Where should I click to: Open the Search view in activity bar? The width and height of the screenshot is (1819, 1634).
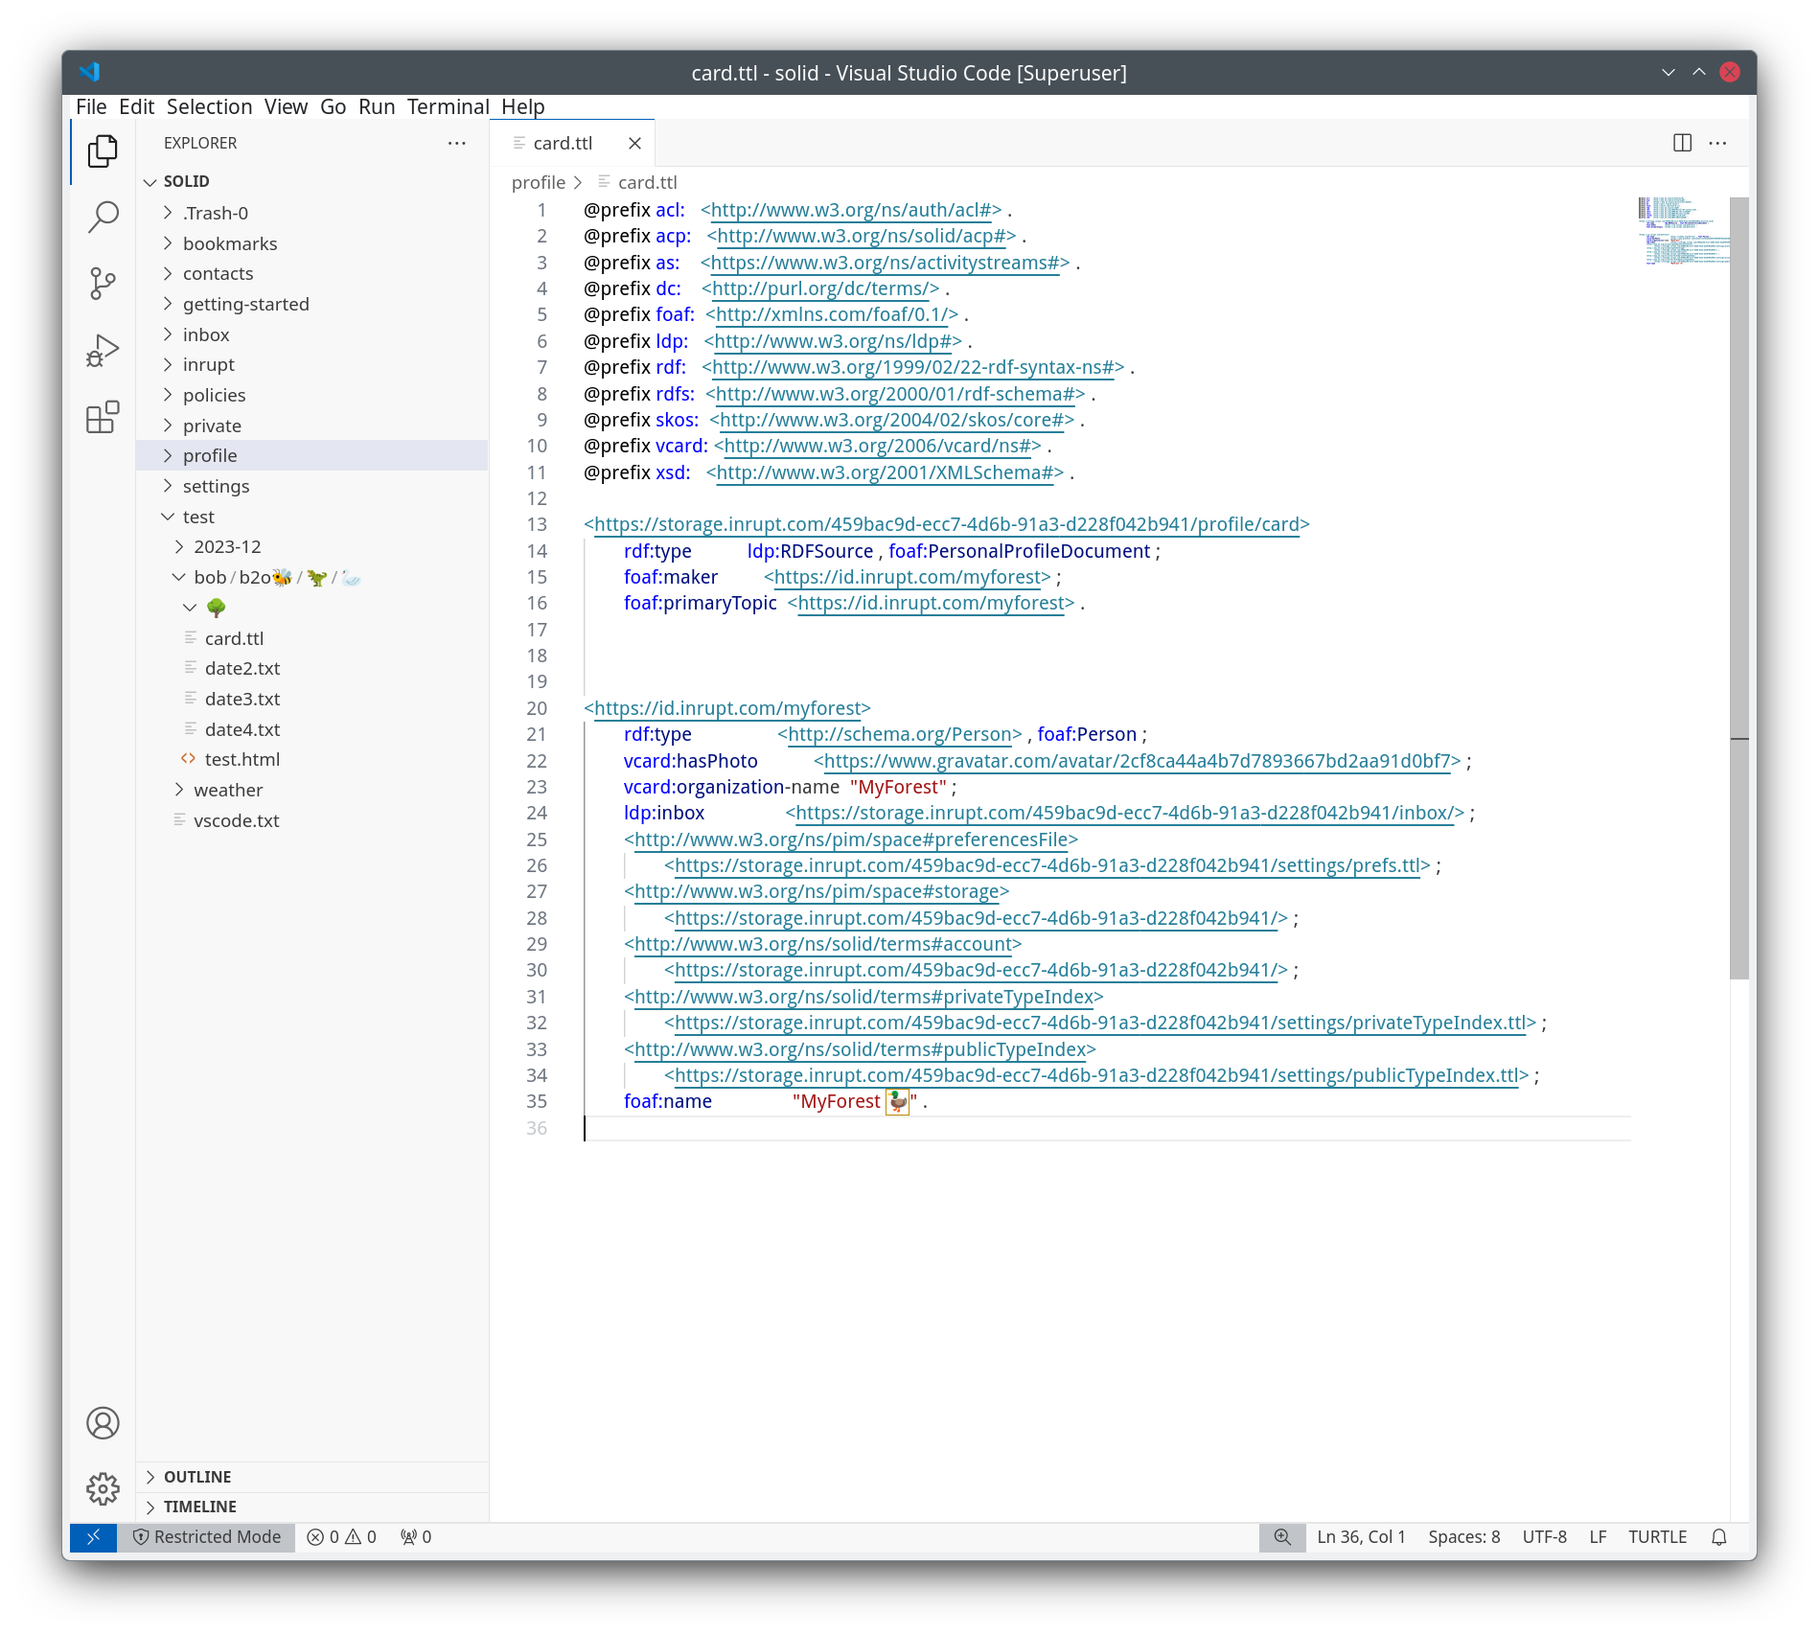tap(103, 218)
